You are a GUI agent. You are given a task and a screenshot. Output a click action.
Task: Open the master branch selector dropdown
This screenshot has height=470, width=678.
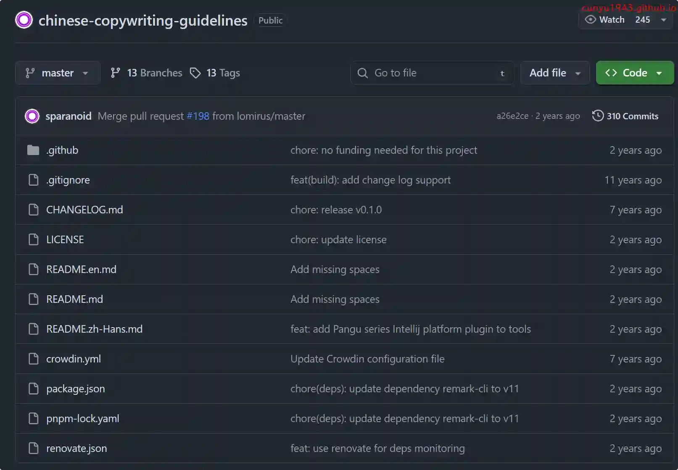[58, 73]
